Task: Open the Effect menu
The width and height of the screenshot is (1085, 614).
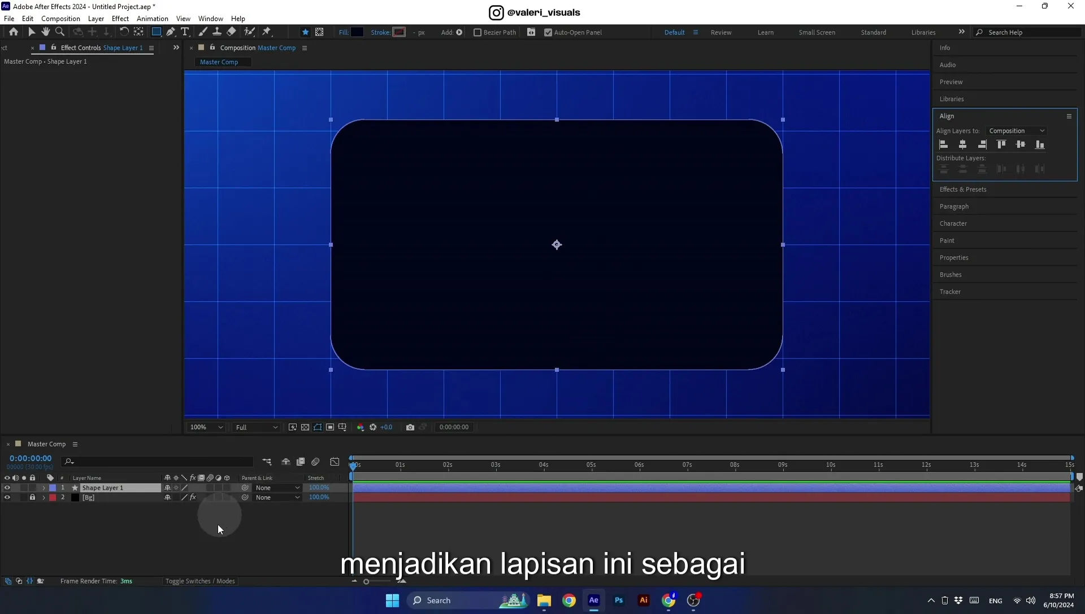Action: point(120,19)
